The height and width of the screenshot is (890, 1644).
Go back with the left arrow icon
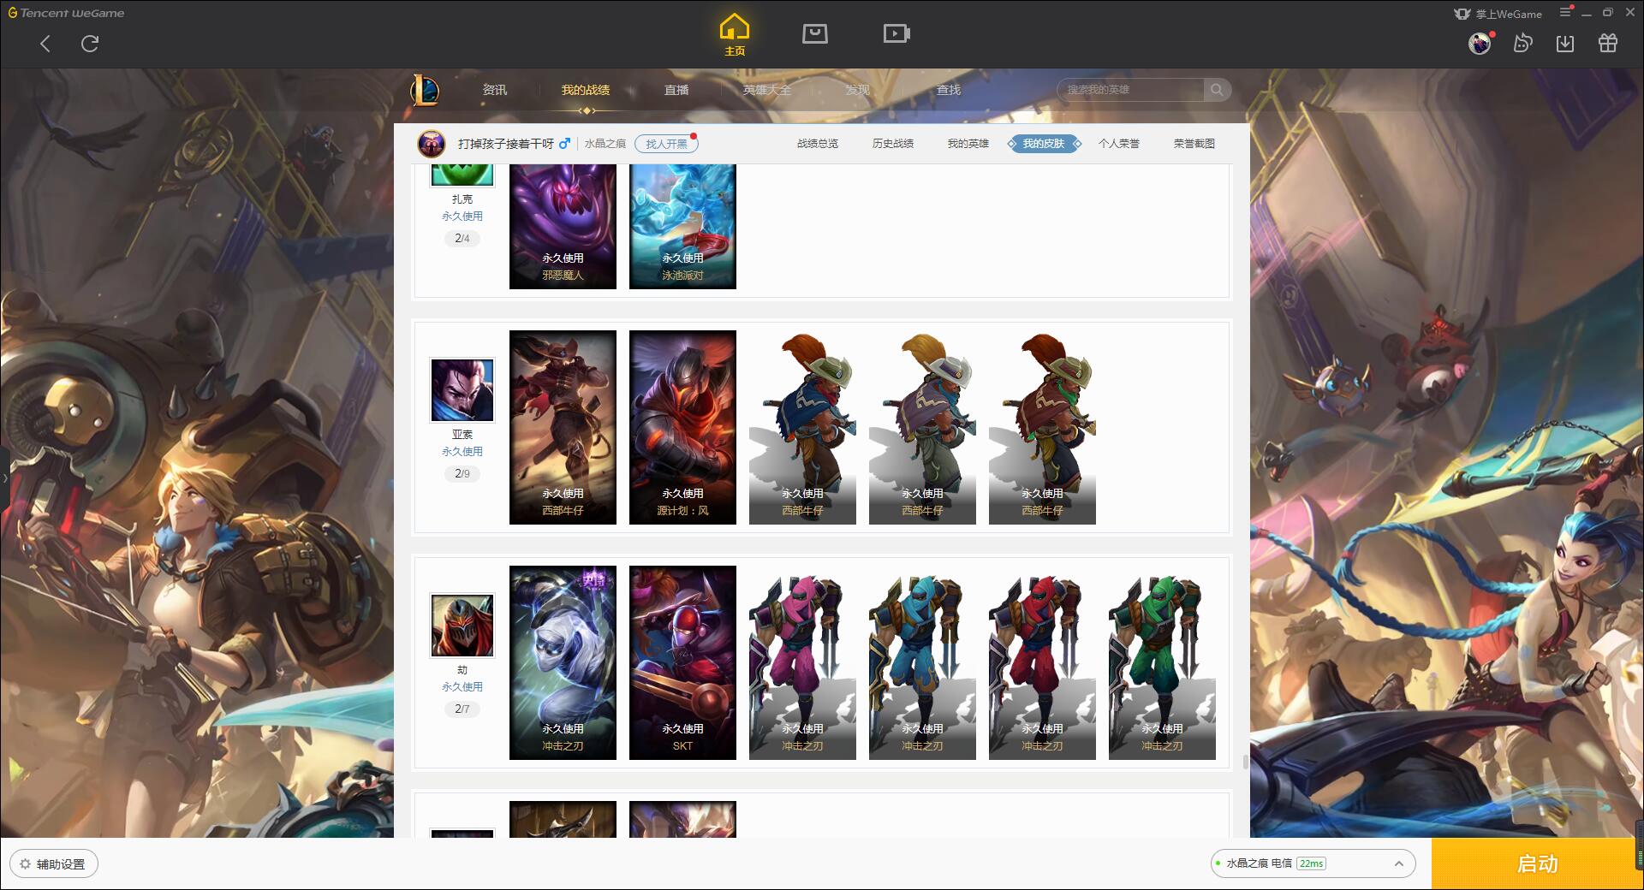click(45, 44)
